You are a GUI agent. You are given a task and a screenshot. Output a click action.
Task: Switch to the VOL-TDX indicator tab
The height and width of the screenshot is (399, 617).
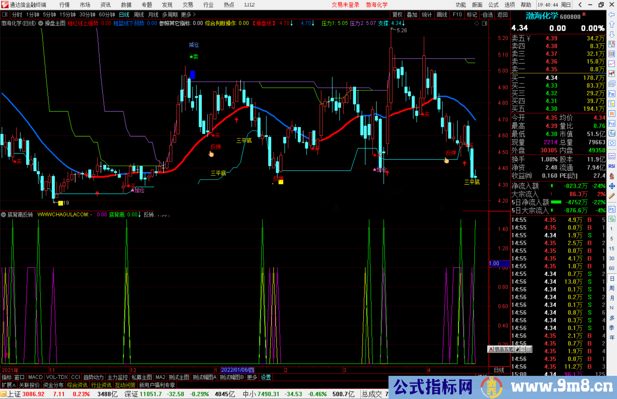click(57, 378)
